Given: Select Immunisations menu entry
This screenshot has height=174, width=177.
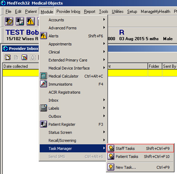Looking at the screenshot, I should (74, 84).
